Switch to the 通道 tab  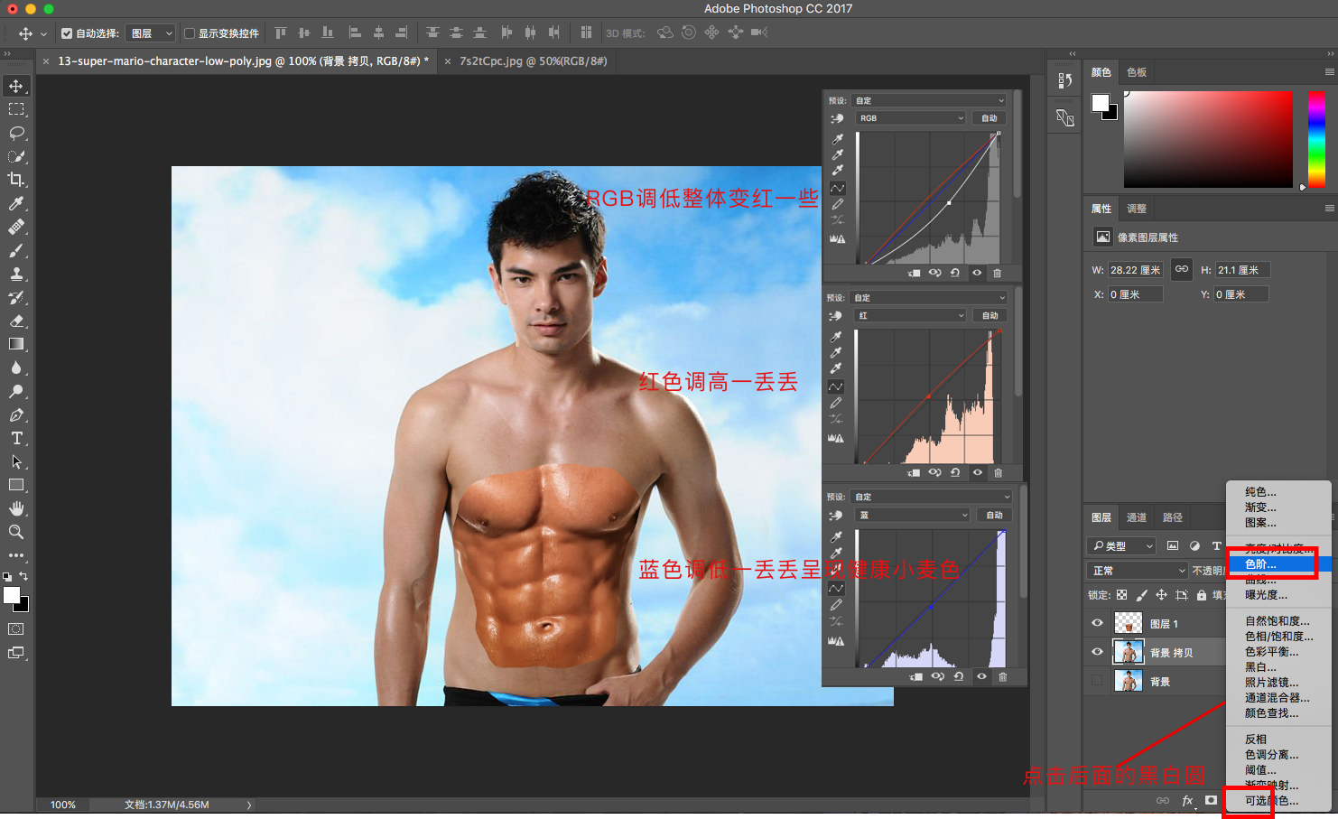coord(1137,517)
